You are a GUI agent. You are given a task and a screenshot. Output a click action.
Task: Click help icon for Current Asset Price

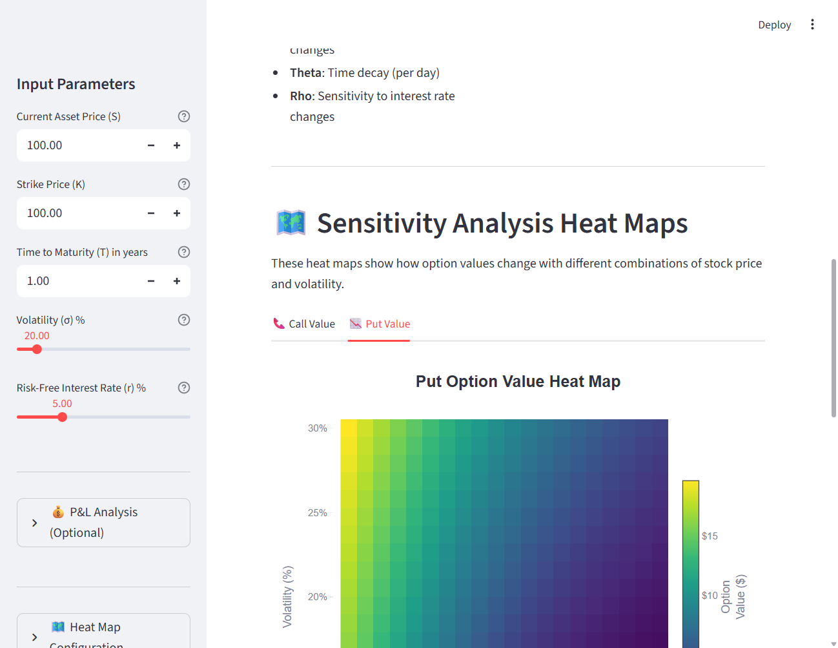184,116
